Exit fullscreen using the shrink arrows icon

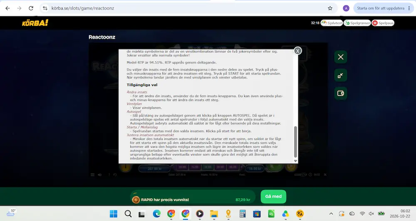point(341,75)
